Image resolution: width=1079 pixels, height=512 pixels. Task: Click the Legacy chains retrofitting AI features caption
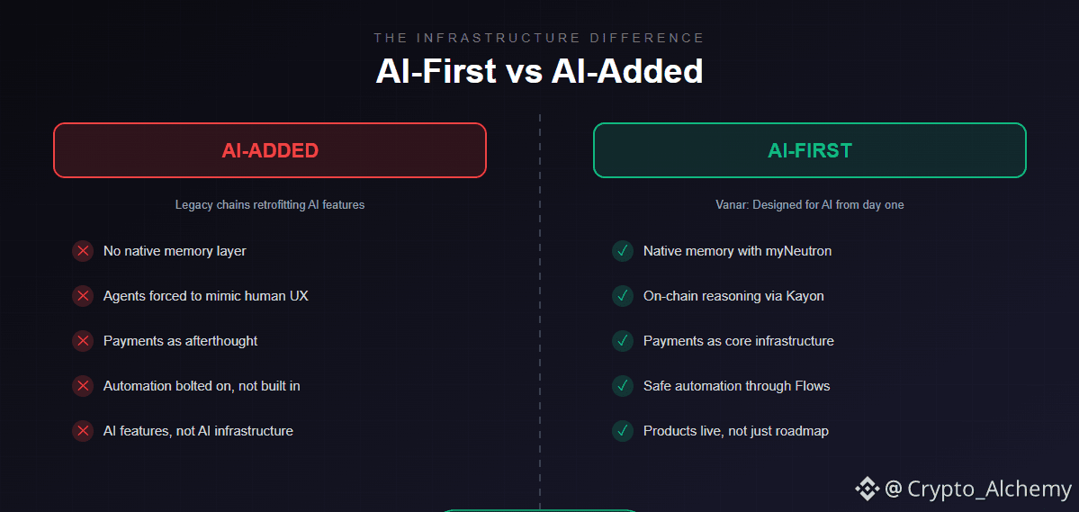click(270, 205)
